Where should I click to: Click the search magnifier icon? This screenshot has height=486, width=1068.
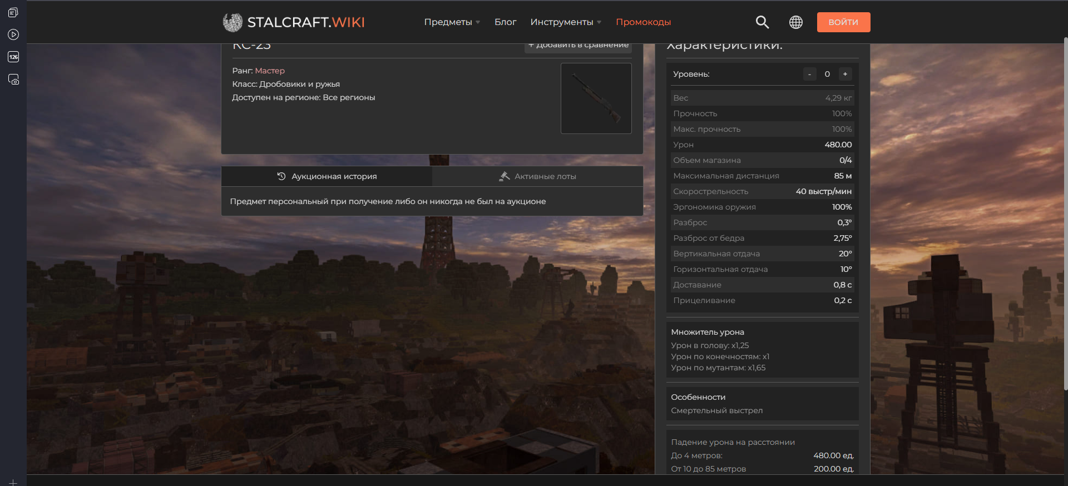coord(762,22)
